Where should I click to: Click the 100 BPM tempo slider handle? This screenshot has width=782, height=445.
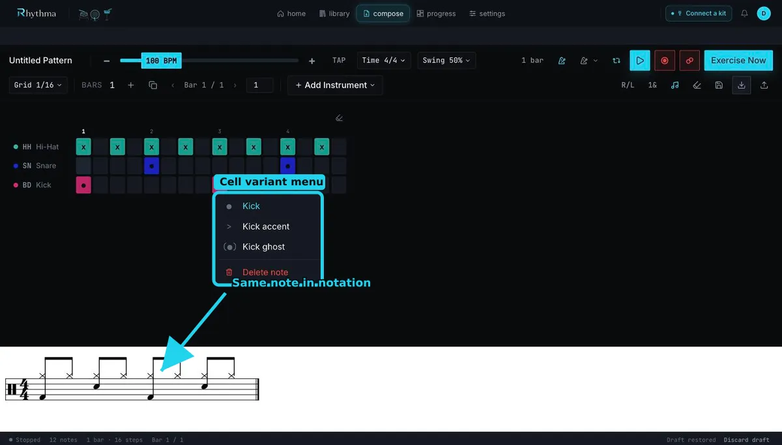[x=161, y=61]
